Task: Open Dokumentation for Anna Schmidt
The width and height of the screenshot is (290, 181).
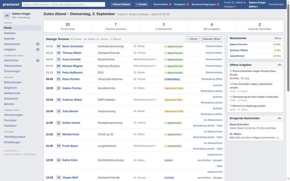Action: [x=214, y=59]
